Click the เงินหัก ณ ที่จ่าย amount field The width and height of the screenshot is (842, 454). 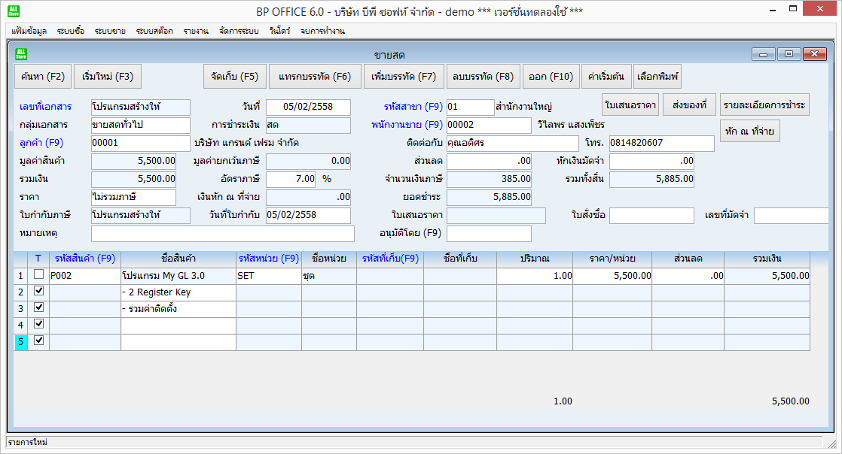308,197
